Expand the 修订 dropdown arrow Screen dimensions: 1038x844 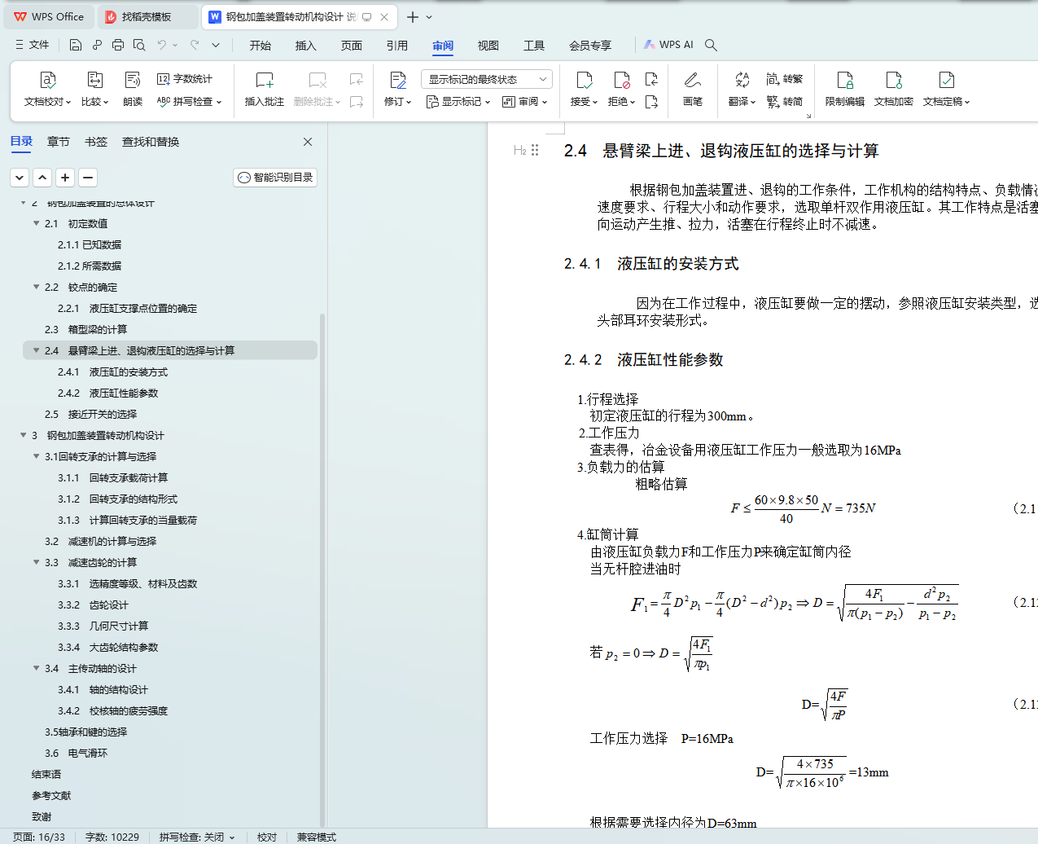[x=409, y=102]
